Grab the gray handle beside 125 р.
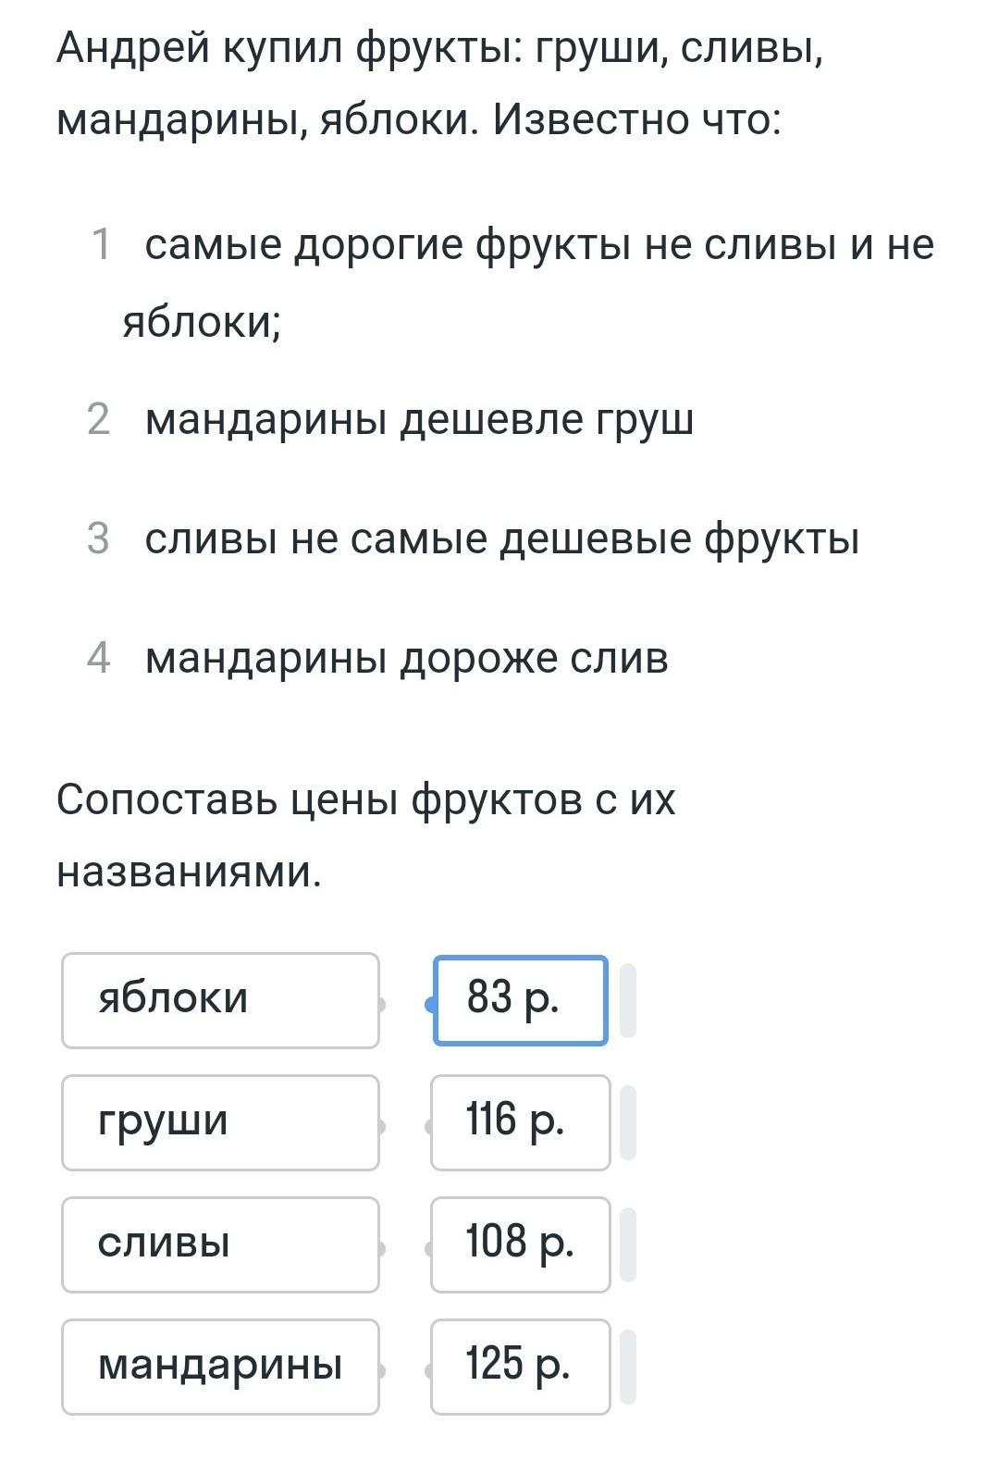 (x=628, y=1367)
